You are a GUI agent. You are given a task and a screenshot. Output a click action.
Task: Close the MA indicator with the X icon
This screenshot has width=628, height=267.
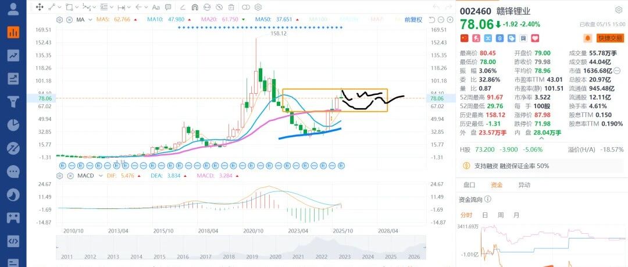[70, 20]
